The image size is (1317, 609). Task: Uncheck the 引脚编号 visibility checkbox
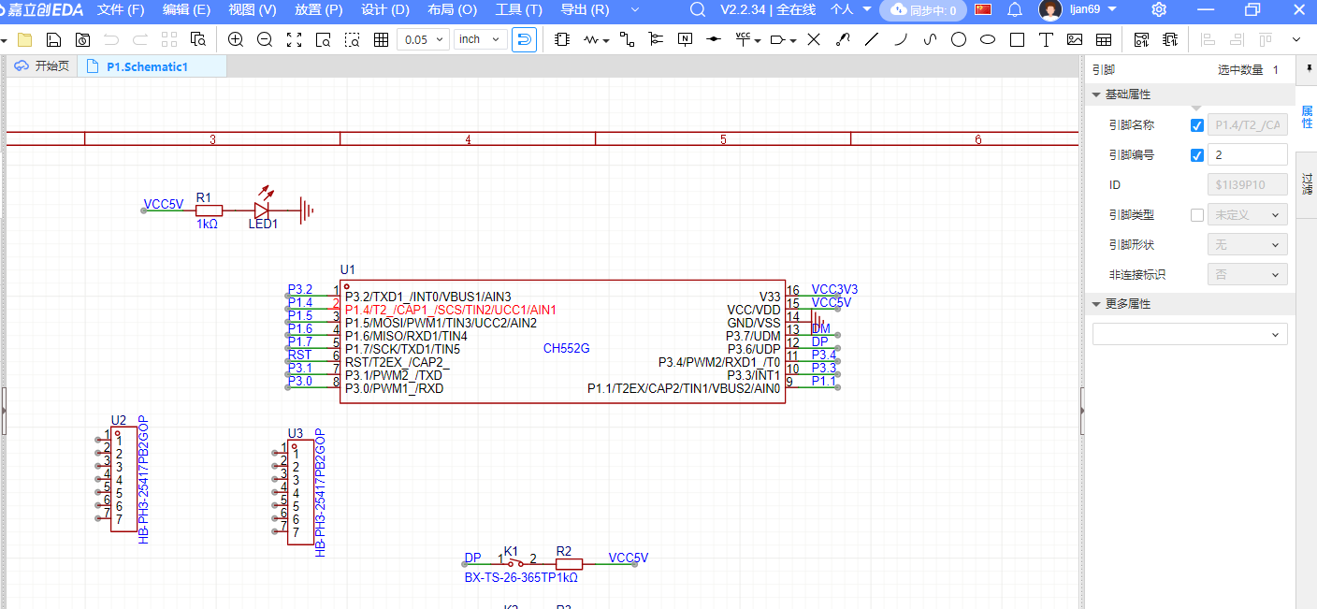pyautogui.click(x=1197, y=155)
